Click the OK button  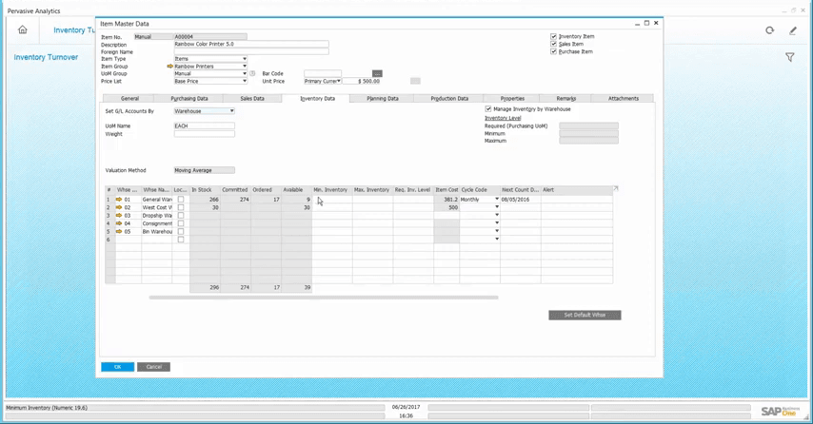(118, 367)
